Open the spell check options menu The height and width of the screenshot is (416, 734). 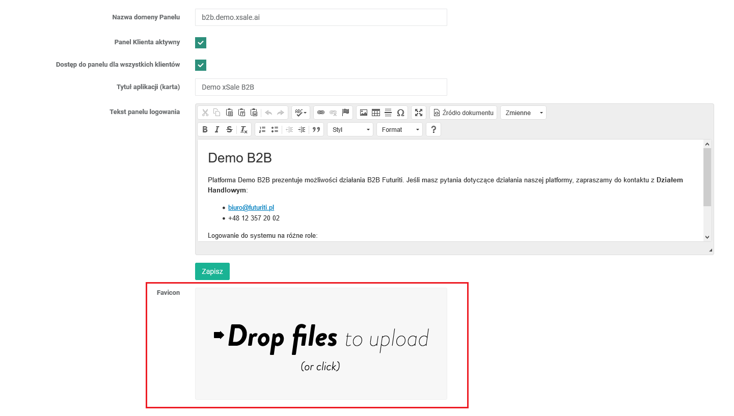coord(301,113)
